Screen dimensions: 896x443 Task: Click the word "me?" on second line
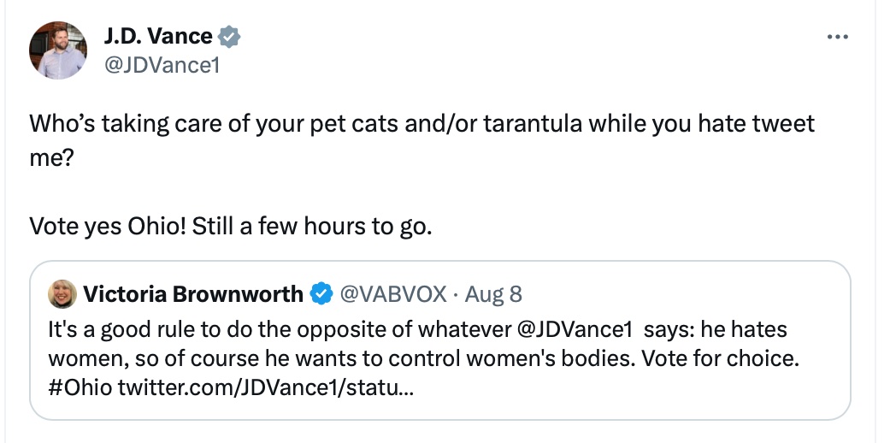[53, 157]
